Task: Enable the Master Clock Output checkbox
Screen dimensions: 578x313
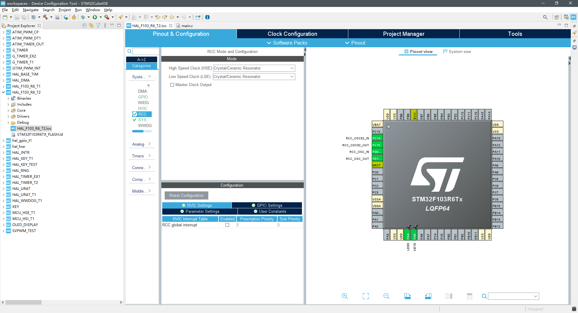Action: coord(172,85)
